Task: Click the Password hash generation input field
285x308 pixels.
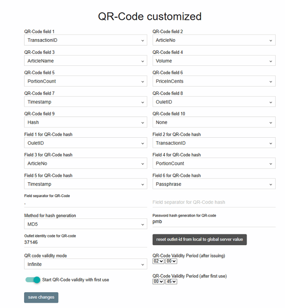Action: click(x=214, y=222)
